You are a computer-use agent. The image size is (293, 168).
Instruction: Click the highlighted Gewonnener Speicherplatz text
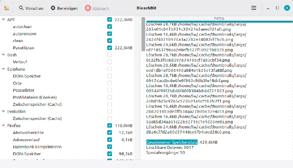tap(172, 142)
